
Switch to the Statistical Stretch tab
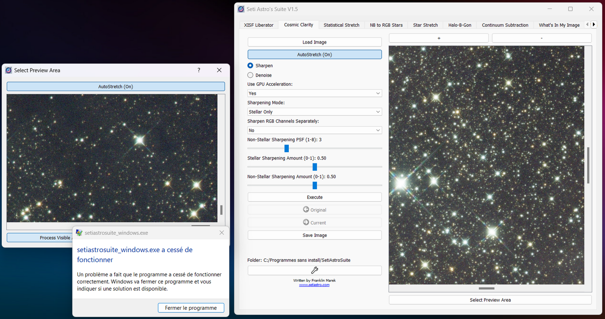341,25
